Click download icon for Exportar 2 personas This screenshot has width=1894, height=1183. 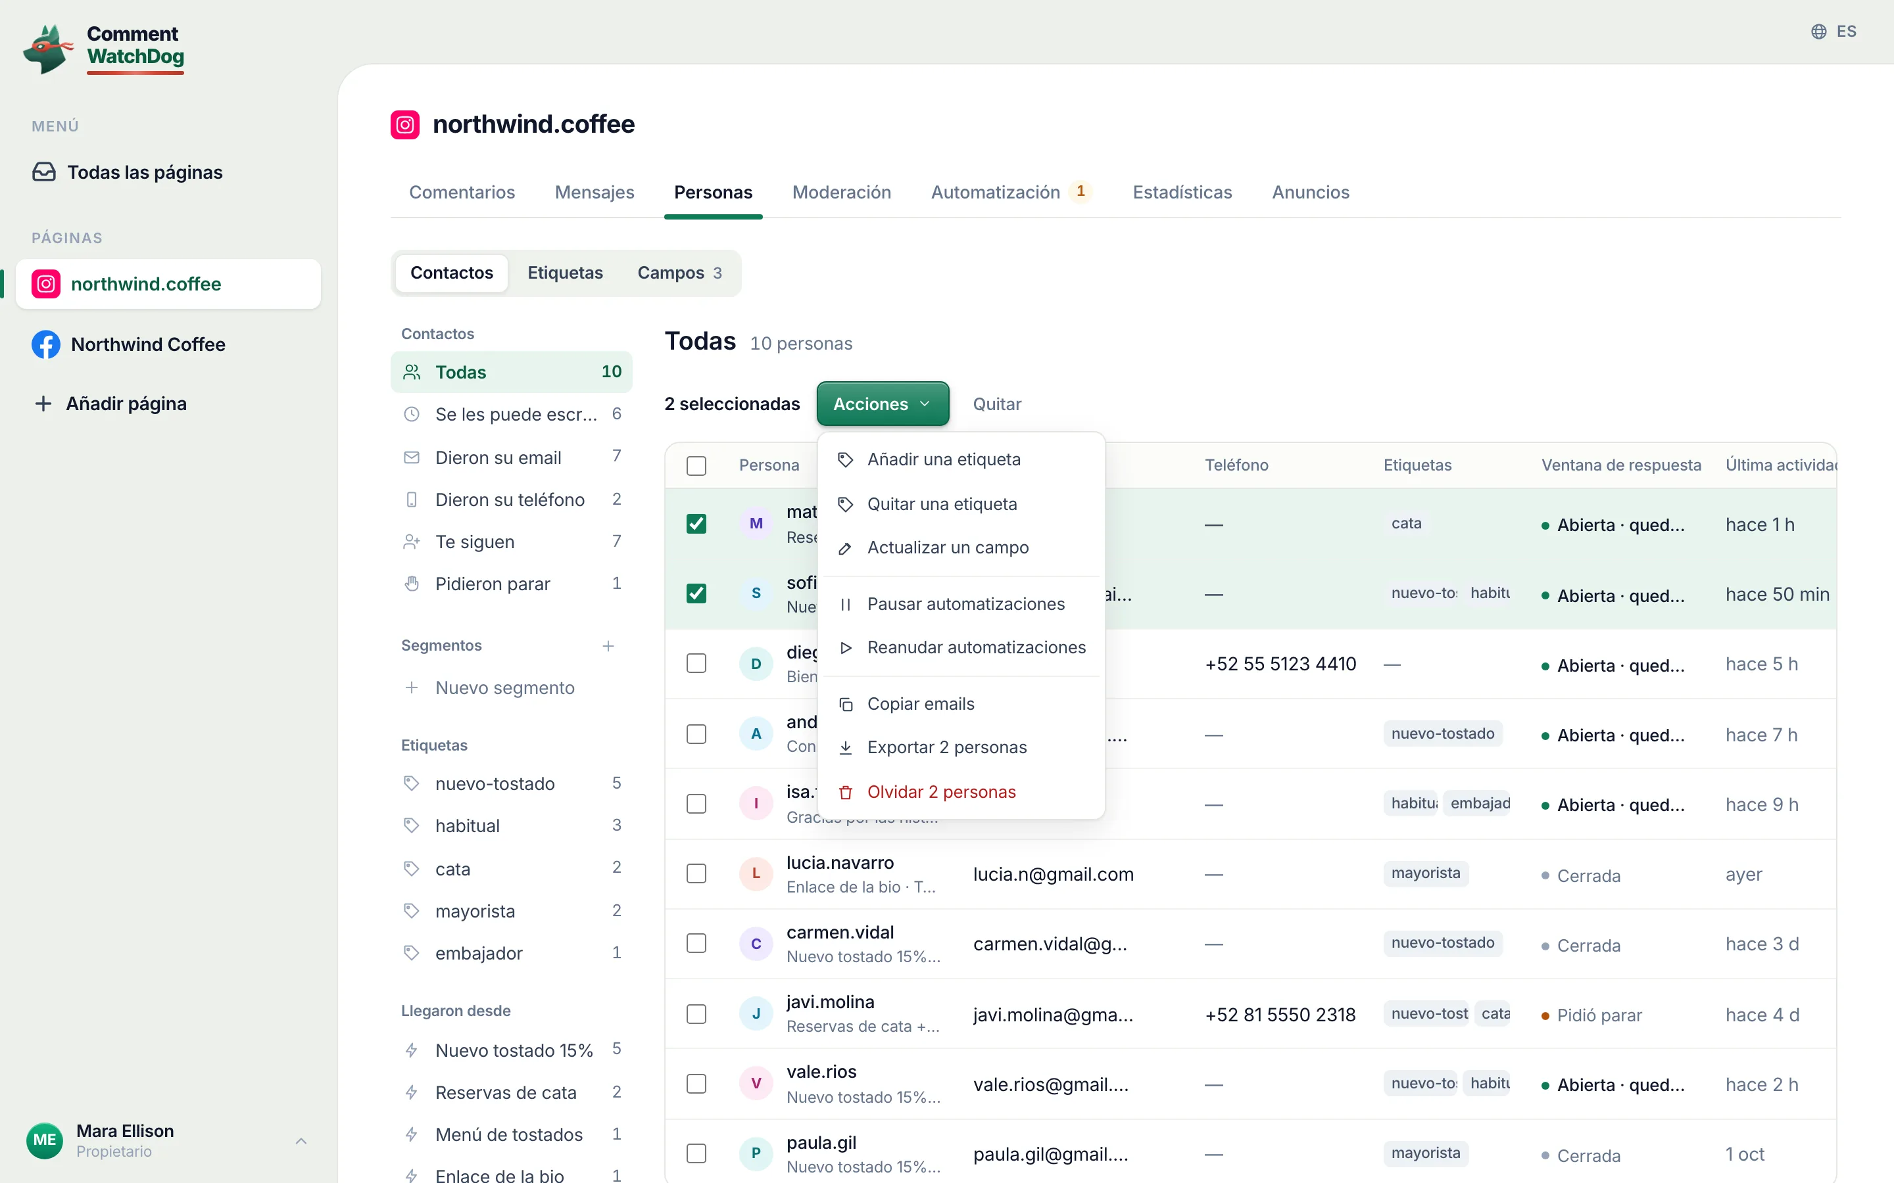pos(845,747)
